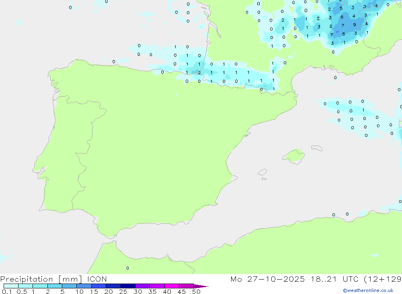
Task: Click the '35' legend scale label
Action: tap(152, 292)
